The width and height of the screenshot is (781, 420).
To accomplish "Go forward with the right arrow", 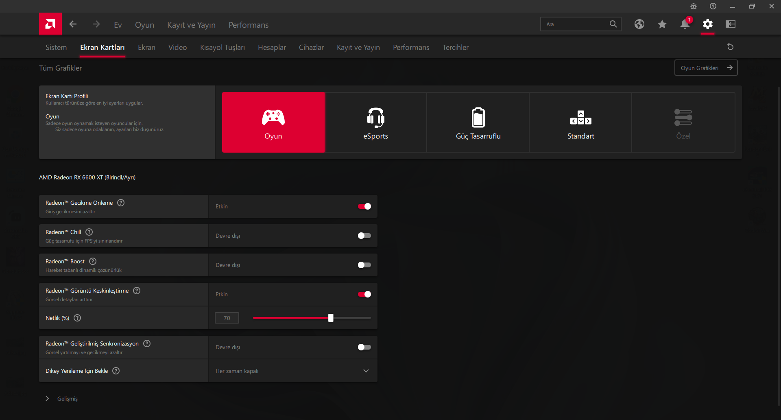I will (x=96, y=24).
